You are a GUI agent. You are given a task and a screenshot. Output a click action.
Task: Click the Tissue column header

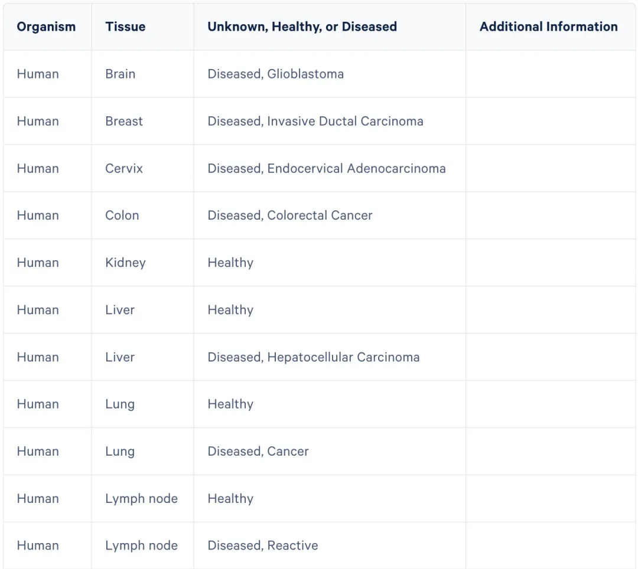(x=125, y=27)
